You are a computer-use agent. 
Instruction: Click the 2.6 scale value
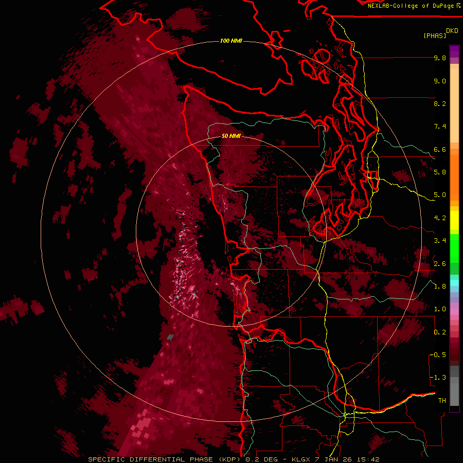pos(440,264)
